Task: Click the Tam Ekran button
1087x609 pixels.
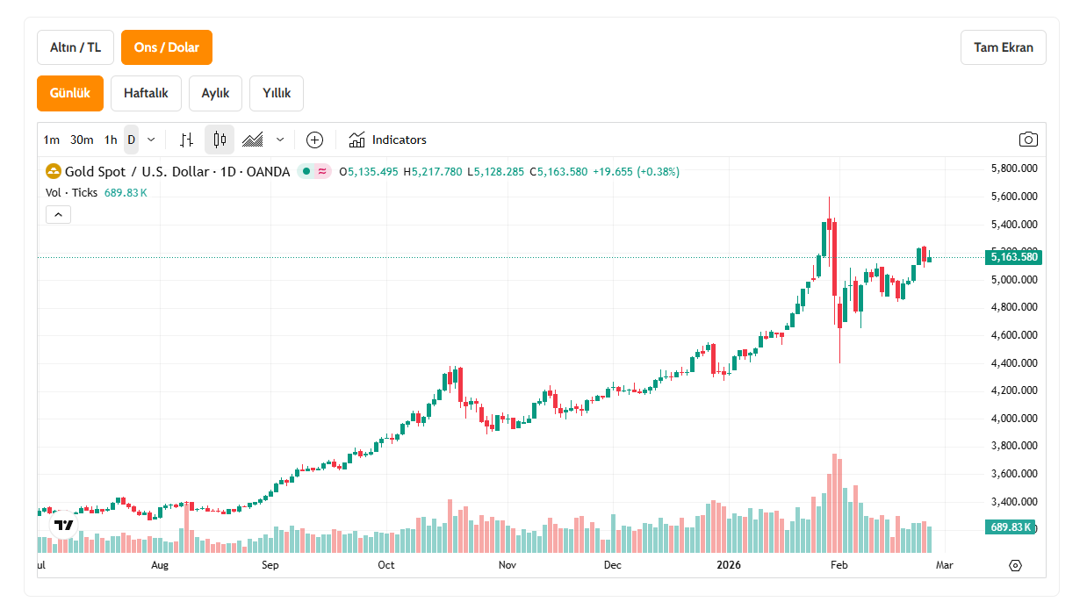Action: pos(1003,47)
